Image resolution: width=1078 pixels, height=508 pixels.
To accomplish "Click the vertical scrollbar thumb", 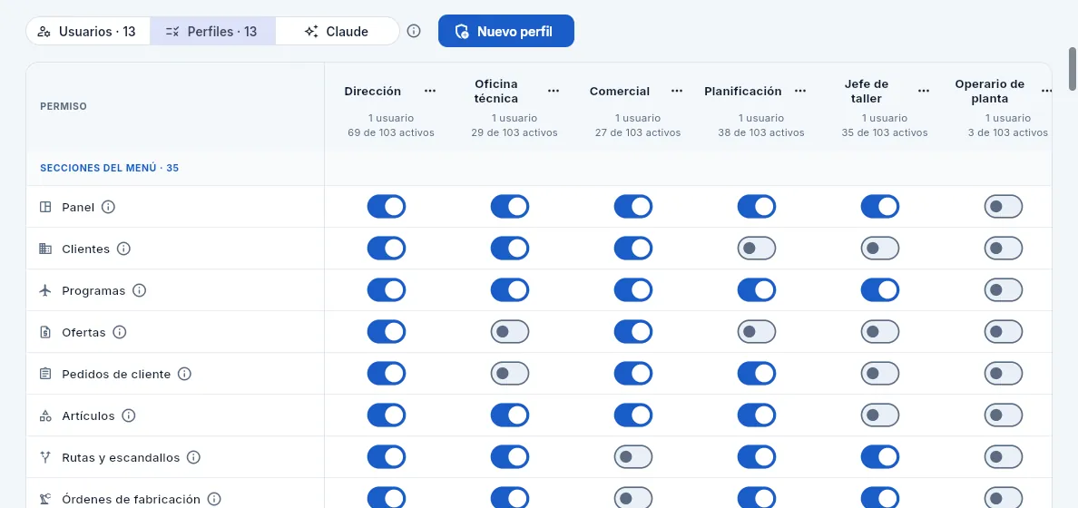I will pyautogui.click(x=1073, y=69).
